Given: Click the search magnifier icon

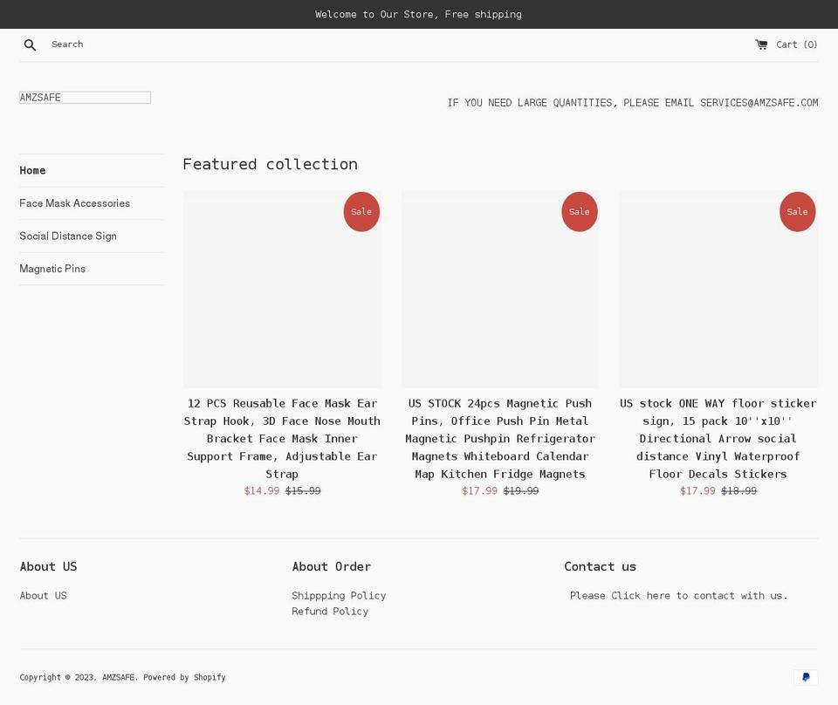Looking at the screenshot, I should [30, 44].
